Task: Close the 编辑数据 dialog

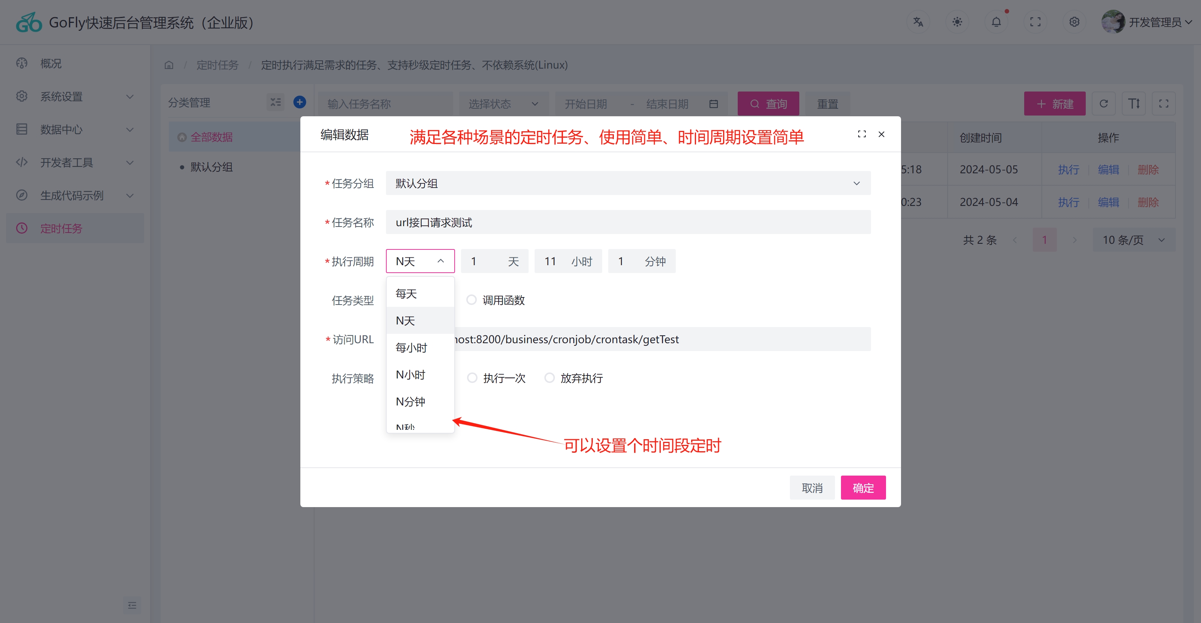Action: click(x=881, y=134)
